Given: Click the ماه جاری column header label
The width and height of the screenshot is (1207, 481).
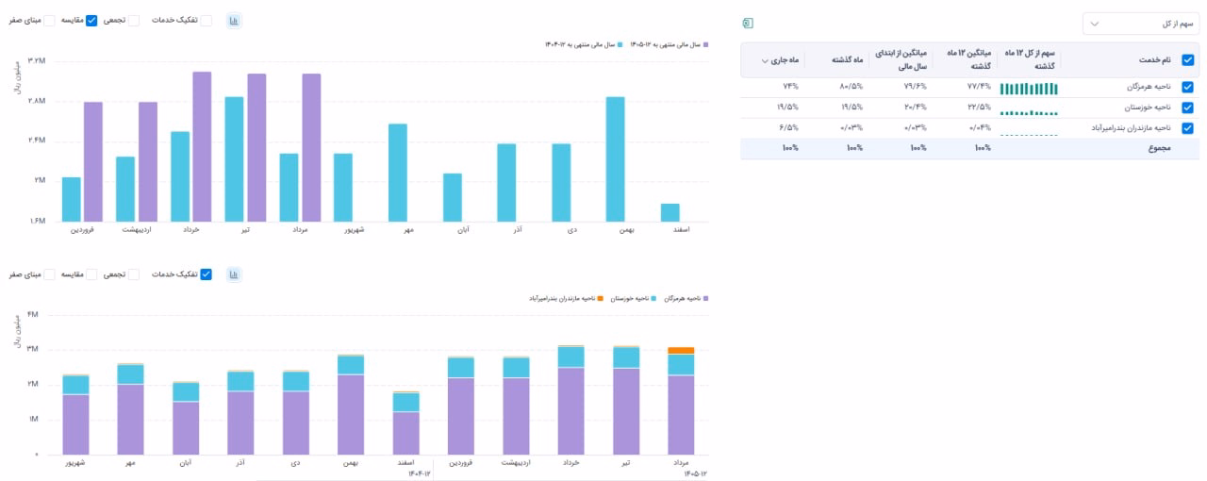Looking at the screenshot, I should [786, 60].
